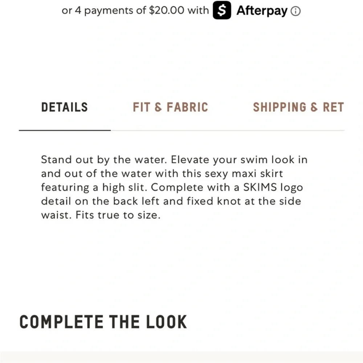
Task: Click the word LOOK in the heading
Action: (x=166, y=322)
